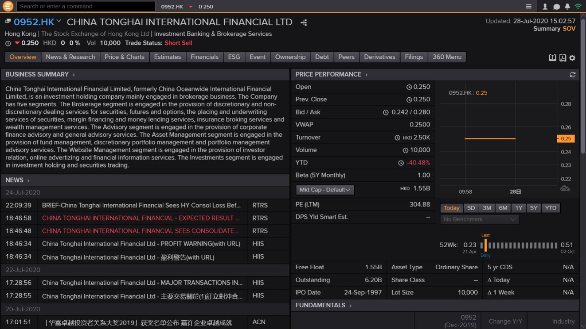
Task: Open the red EXPECTED RESULT news headline
Action: coord(141,218)
